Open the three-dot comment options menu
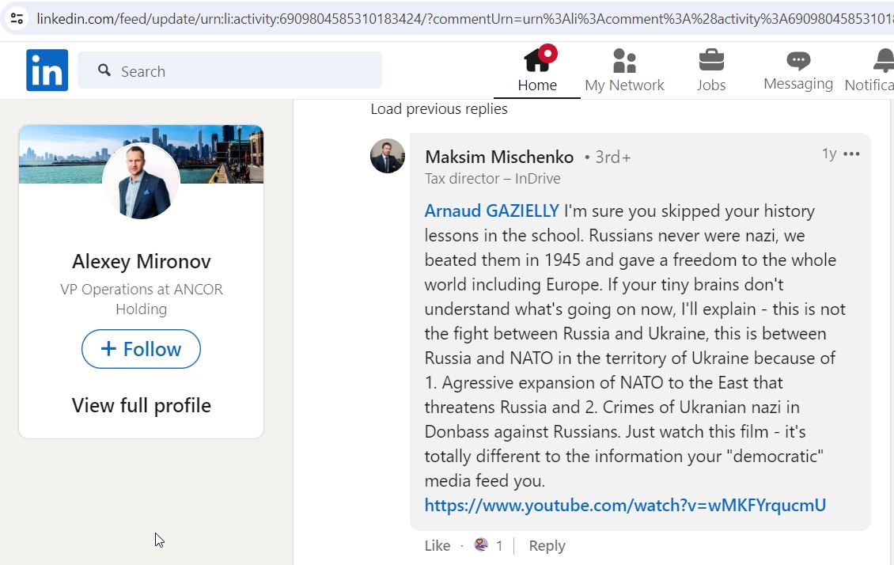The height and width of the screenshot is (565, 894). pyautogui.click(x=851, y=154)
